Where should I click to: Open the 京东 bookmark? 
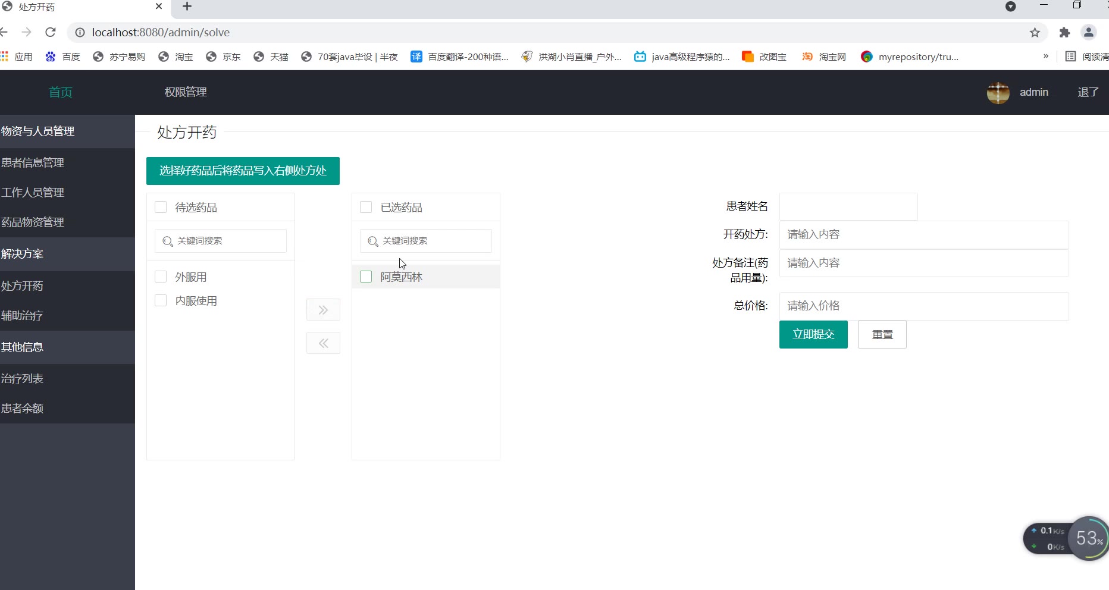[223, 57]
